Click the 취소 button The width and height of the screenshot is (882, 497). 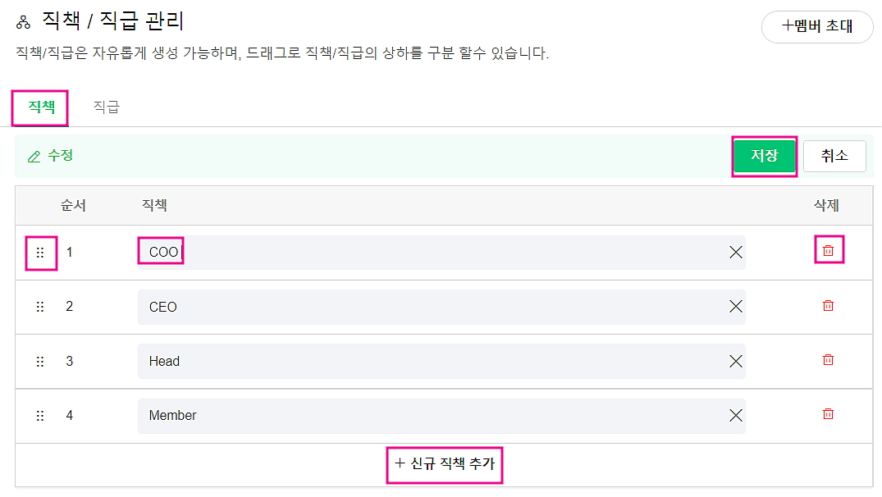pos(834,156)
